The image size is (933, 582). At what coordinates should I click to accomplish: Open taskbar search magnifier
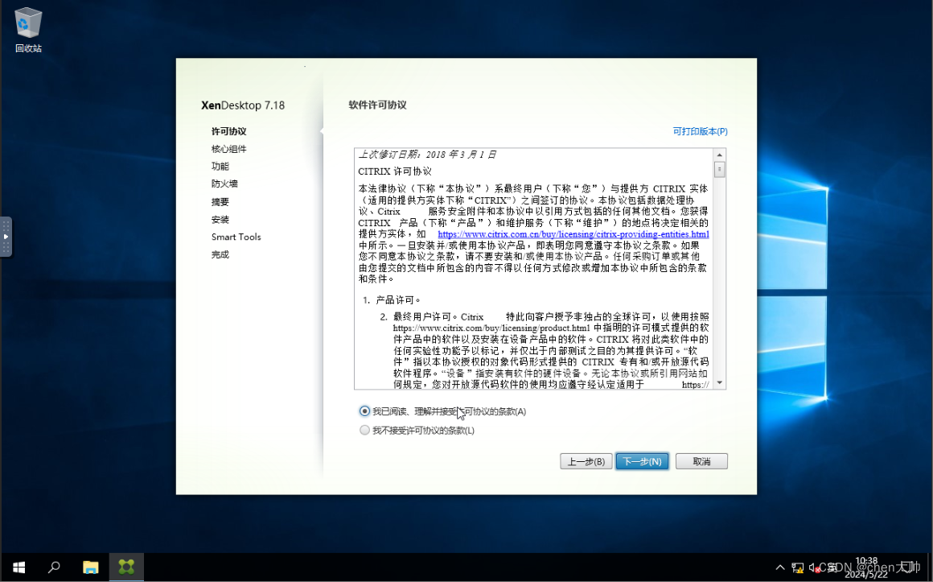click(x=54, y=567)
